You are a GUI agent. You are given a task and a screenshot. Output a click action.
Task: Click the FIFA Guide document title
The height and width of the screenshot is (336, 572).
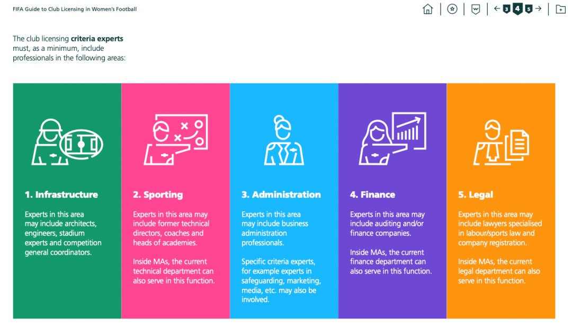point(75,9)
